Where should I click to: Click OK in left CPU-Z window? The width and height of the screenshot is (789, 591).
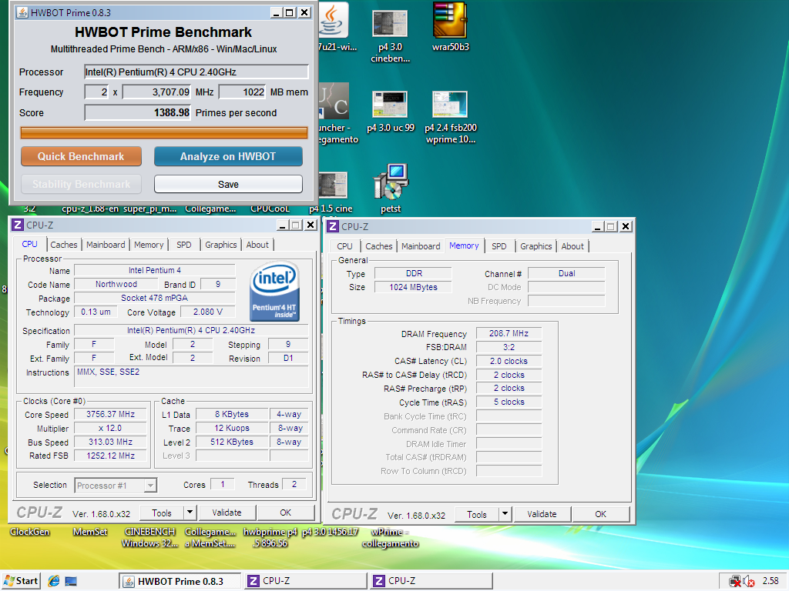[286, 513]
